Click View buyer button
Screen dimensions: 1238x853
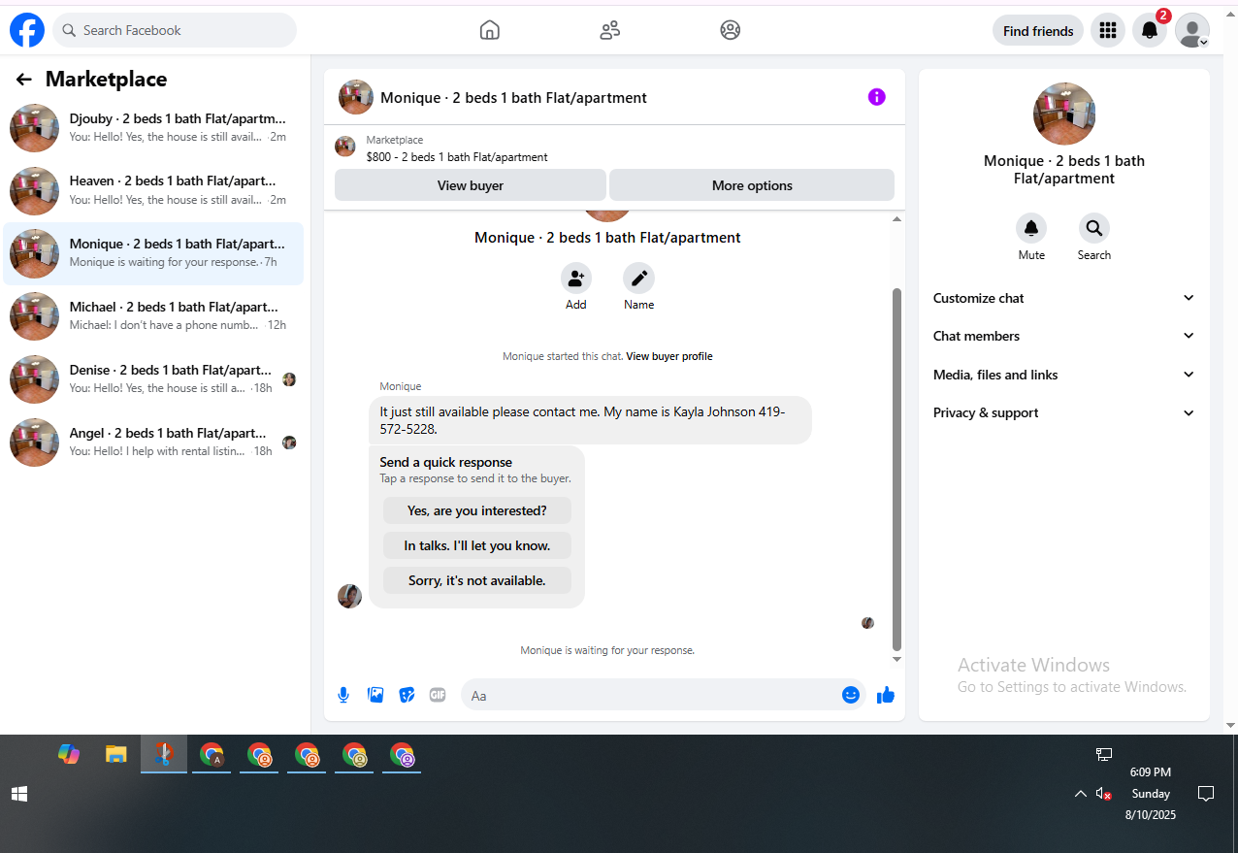pos(471,185)
